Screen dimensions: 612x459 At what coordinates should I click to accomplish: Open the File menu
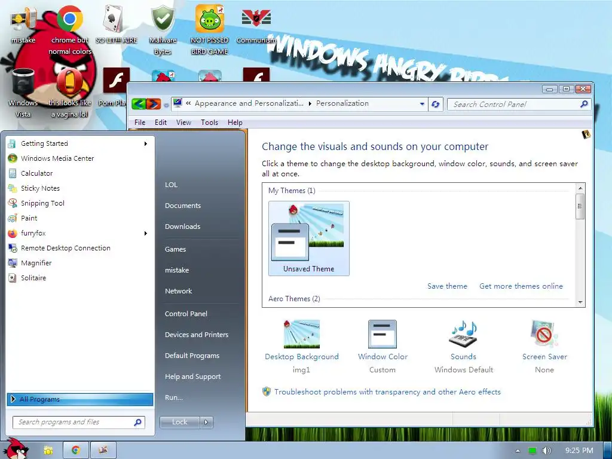[140, 123]
